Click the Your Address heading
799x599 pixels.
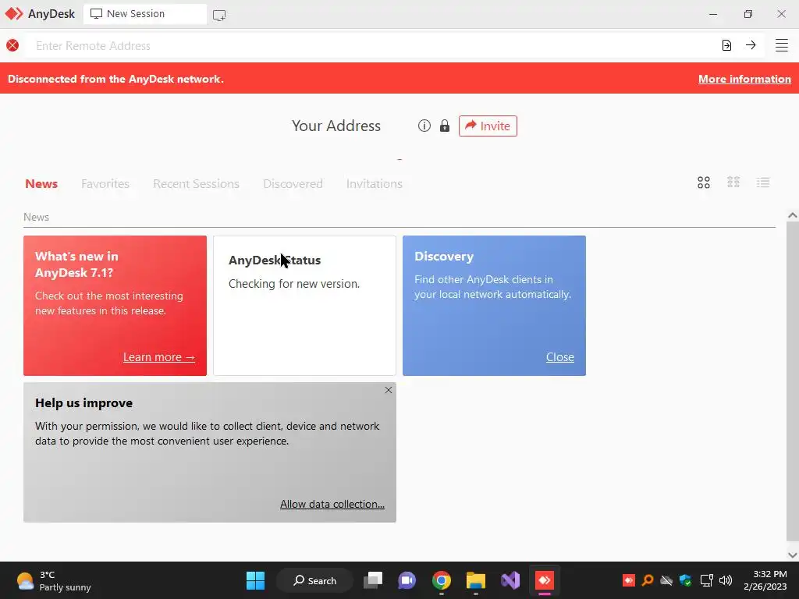click(x=336, y=126)
